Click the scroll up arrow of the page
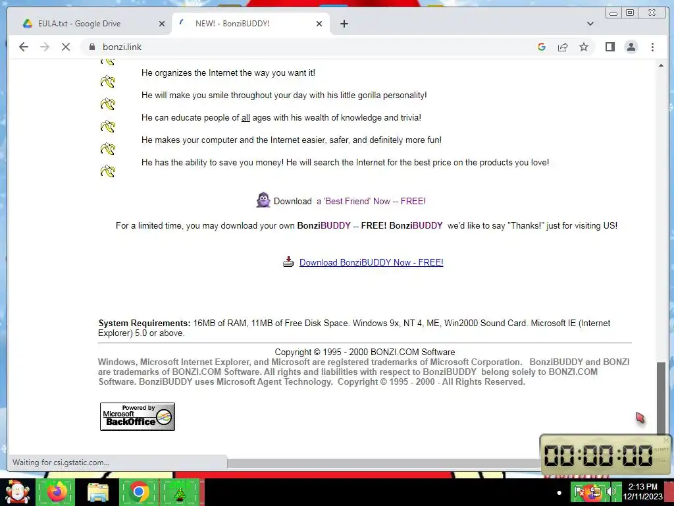 tap(661, 65)
